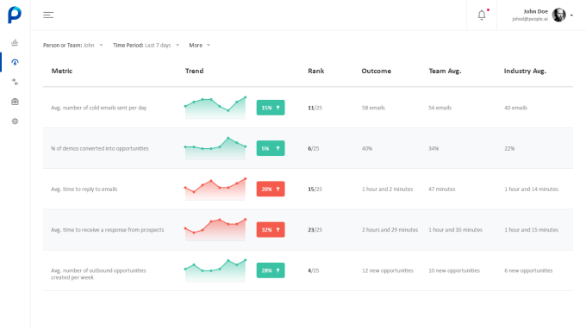Click the prospects response time sparkline
Screen dimensions: 586x329
click(215, 230)
